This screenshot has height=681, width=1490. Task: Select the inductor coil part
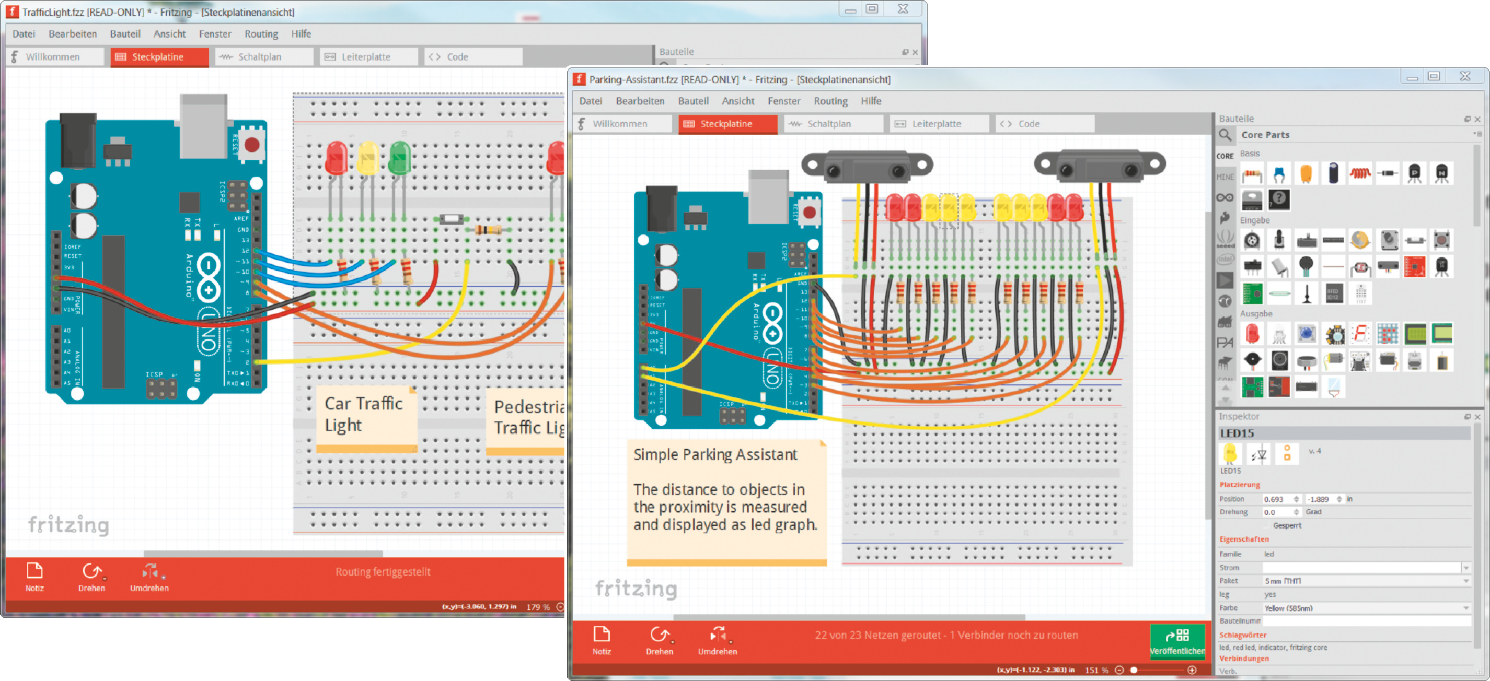point(1360,174)
